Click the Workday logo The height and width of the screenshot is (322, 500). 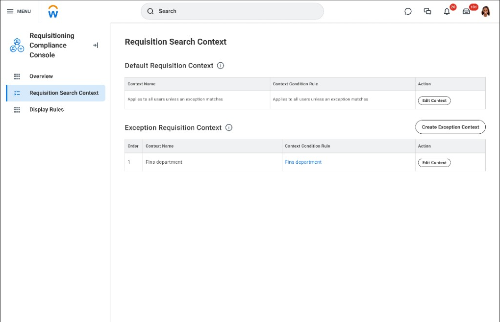(53, 11)
